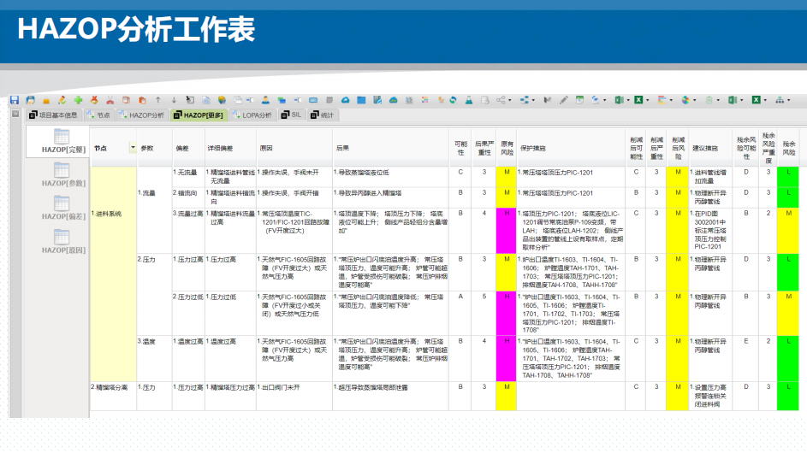
Task: Click the lab flask icon in toolbar
Action: [x=468, y=100]
